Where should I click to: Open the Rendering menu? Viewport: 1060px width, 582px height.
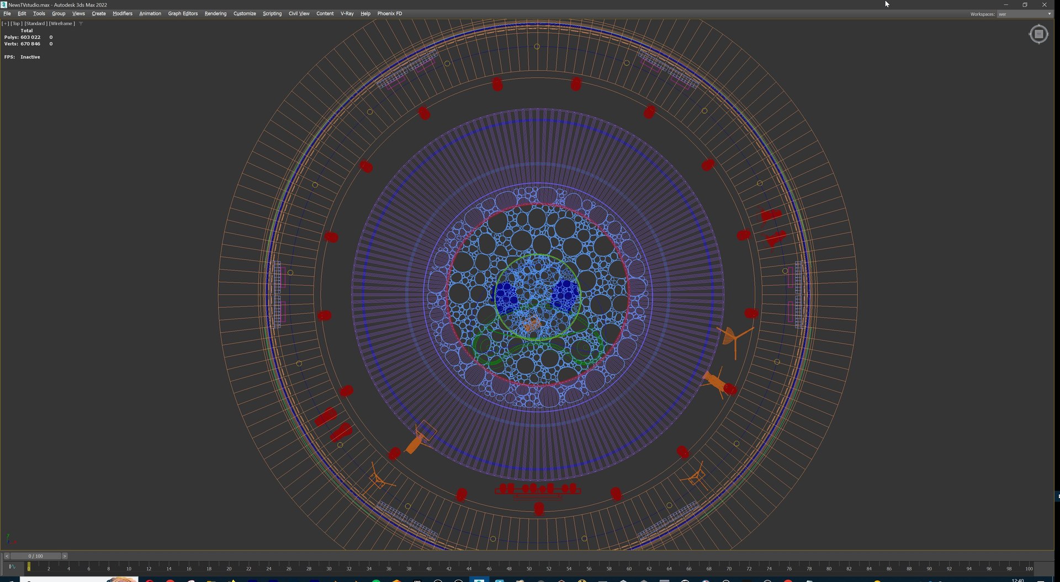click(215, 14)
